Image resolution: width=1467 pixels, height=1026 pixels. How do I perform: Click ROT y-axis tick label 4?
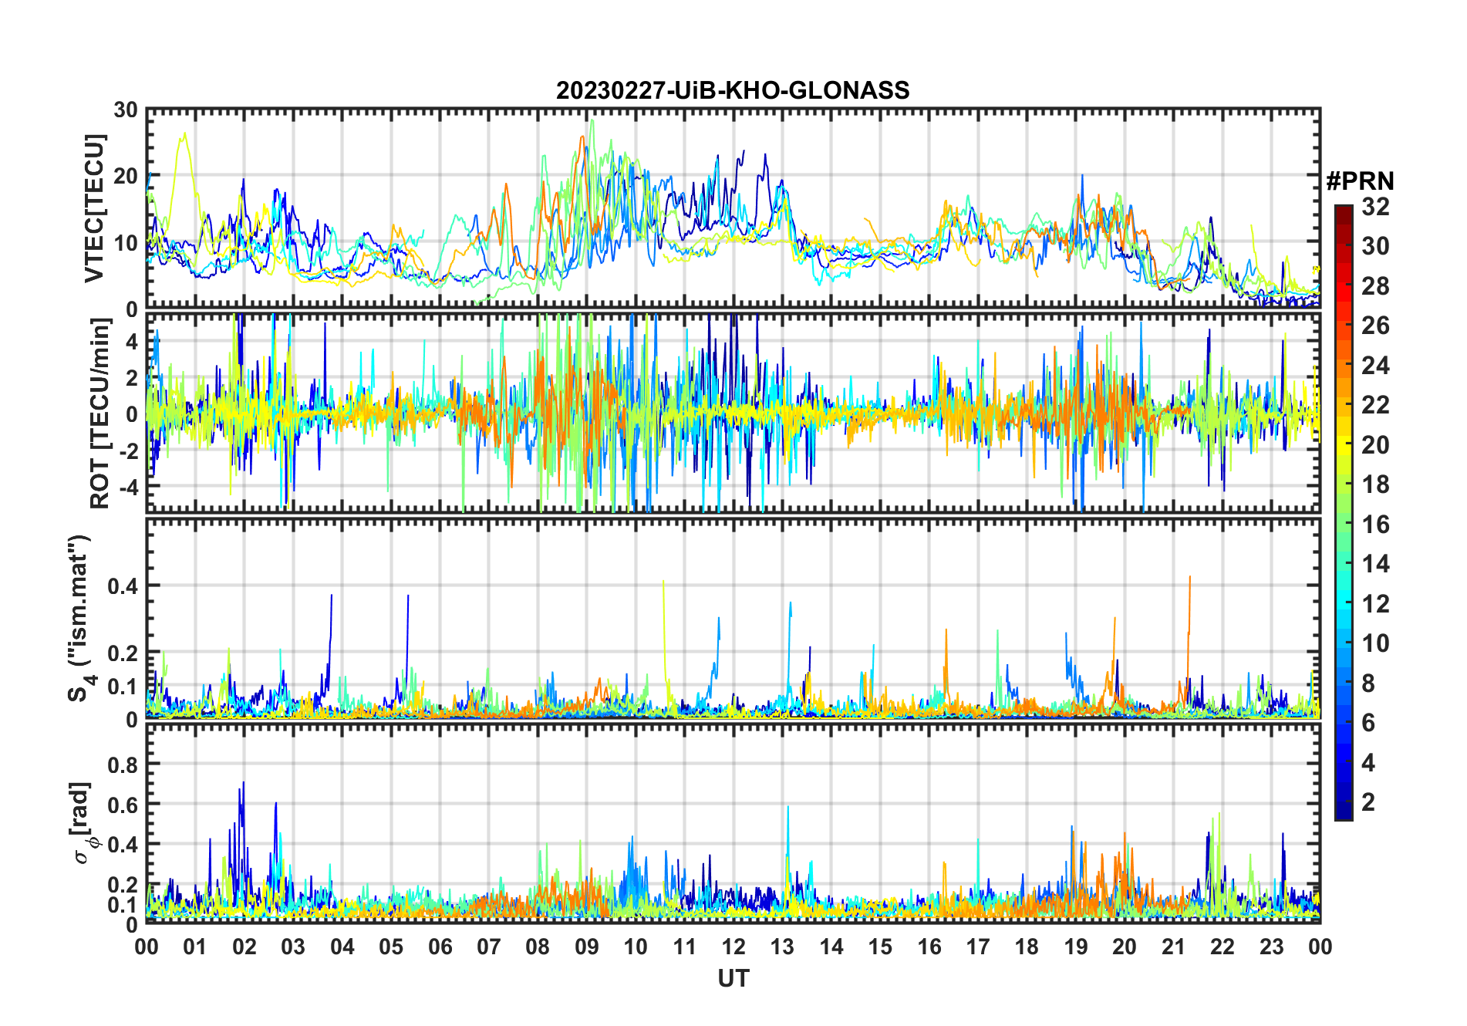click(132, 342)
